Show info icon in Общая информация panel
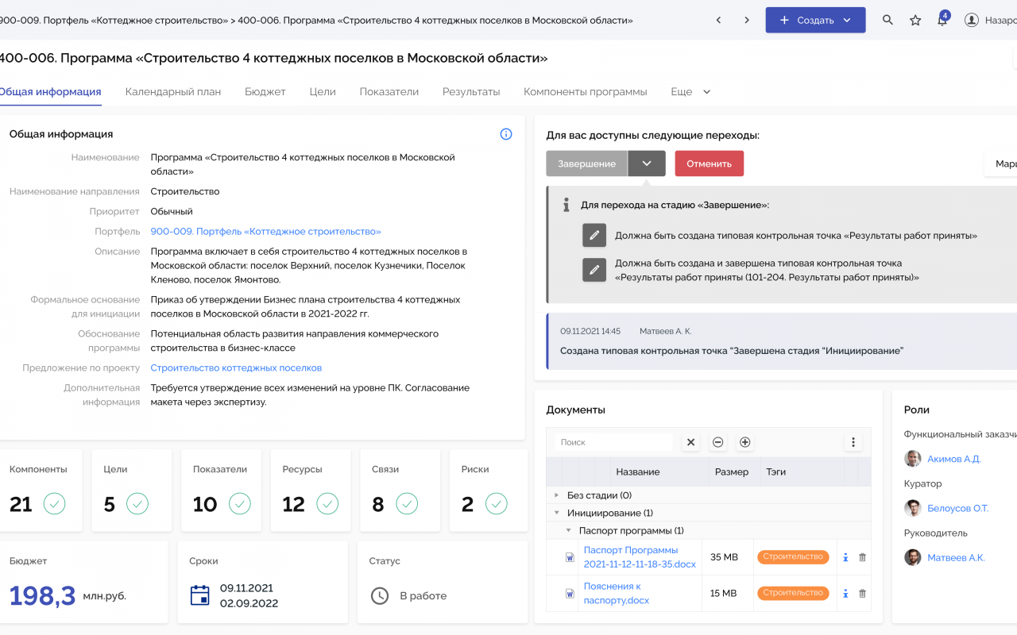Viewport: 1017px width, 635px height. coord(506,134)
